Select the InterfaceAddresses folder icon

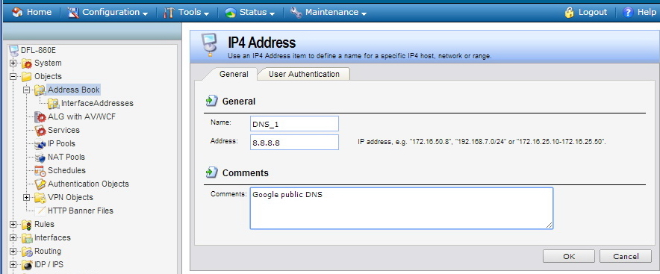click(x=54, y=103)
